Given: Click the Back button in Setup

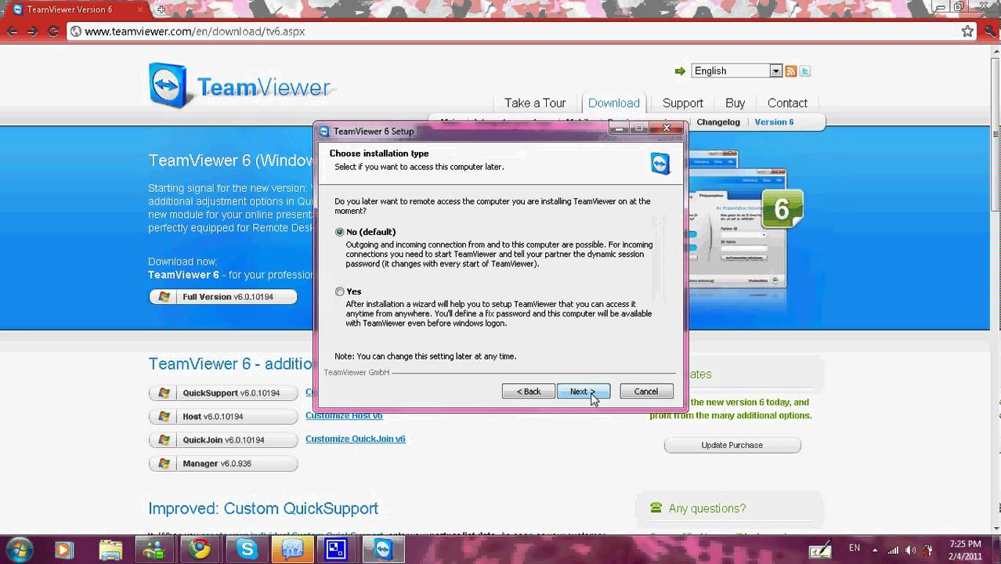Looking at the screenshot, I should (x=529, y=391).
